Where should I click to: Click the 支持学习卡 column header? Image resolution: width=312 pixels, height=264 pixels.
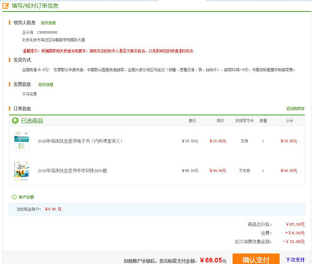coord(244,121)
